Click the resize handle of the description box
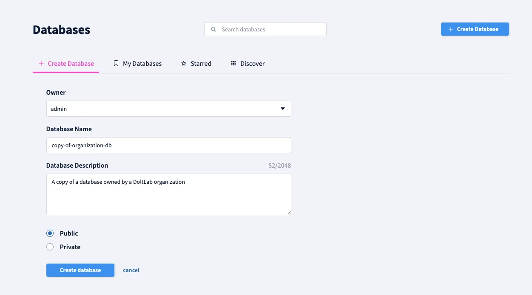Image resolution: width=532 pixels, height=295 pixels. [289, 212]
